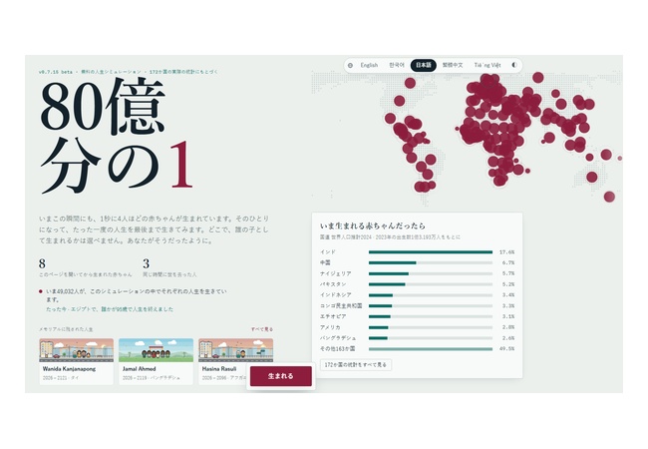Image resolution: width=648 pixels, height=449 pixels.
Task: Click the 80億分の1 headline
Action: (x=117, y=134)
